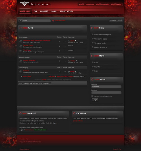Click the Dominion logo

(x=35, y=4)
